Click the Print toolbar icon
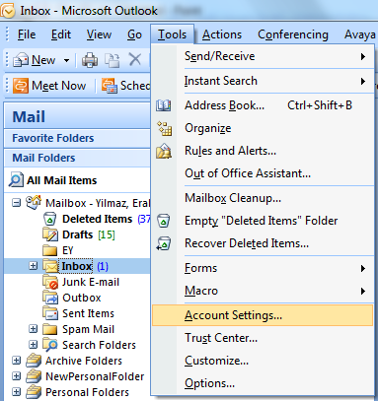Viewport: 378px width, 401px height. pos(90,60)
